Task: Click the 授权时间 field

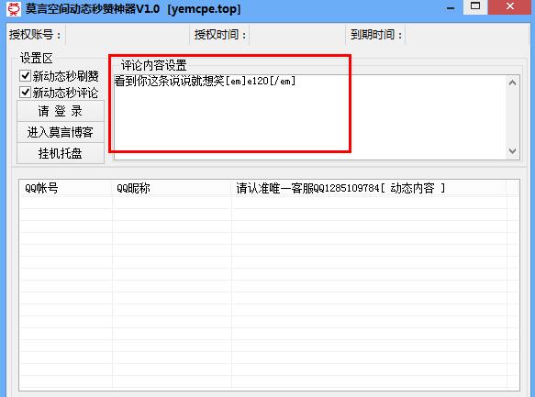Action: tap(297, 35)
